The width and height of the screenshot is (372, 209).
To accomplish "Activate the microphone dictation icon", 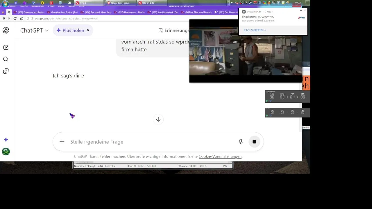I will (241, 142).
